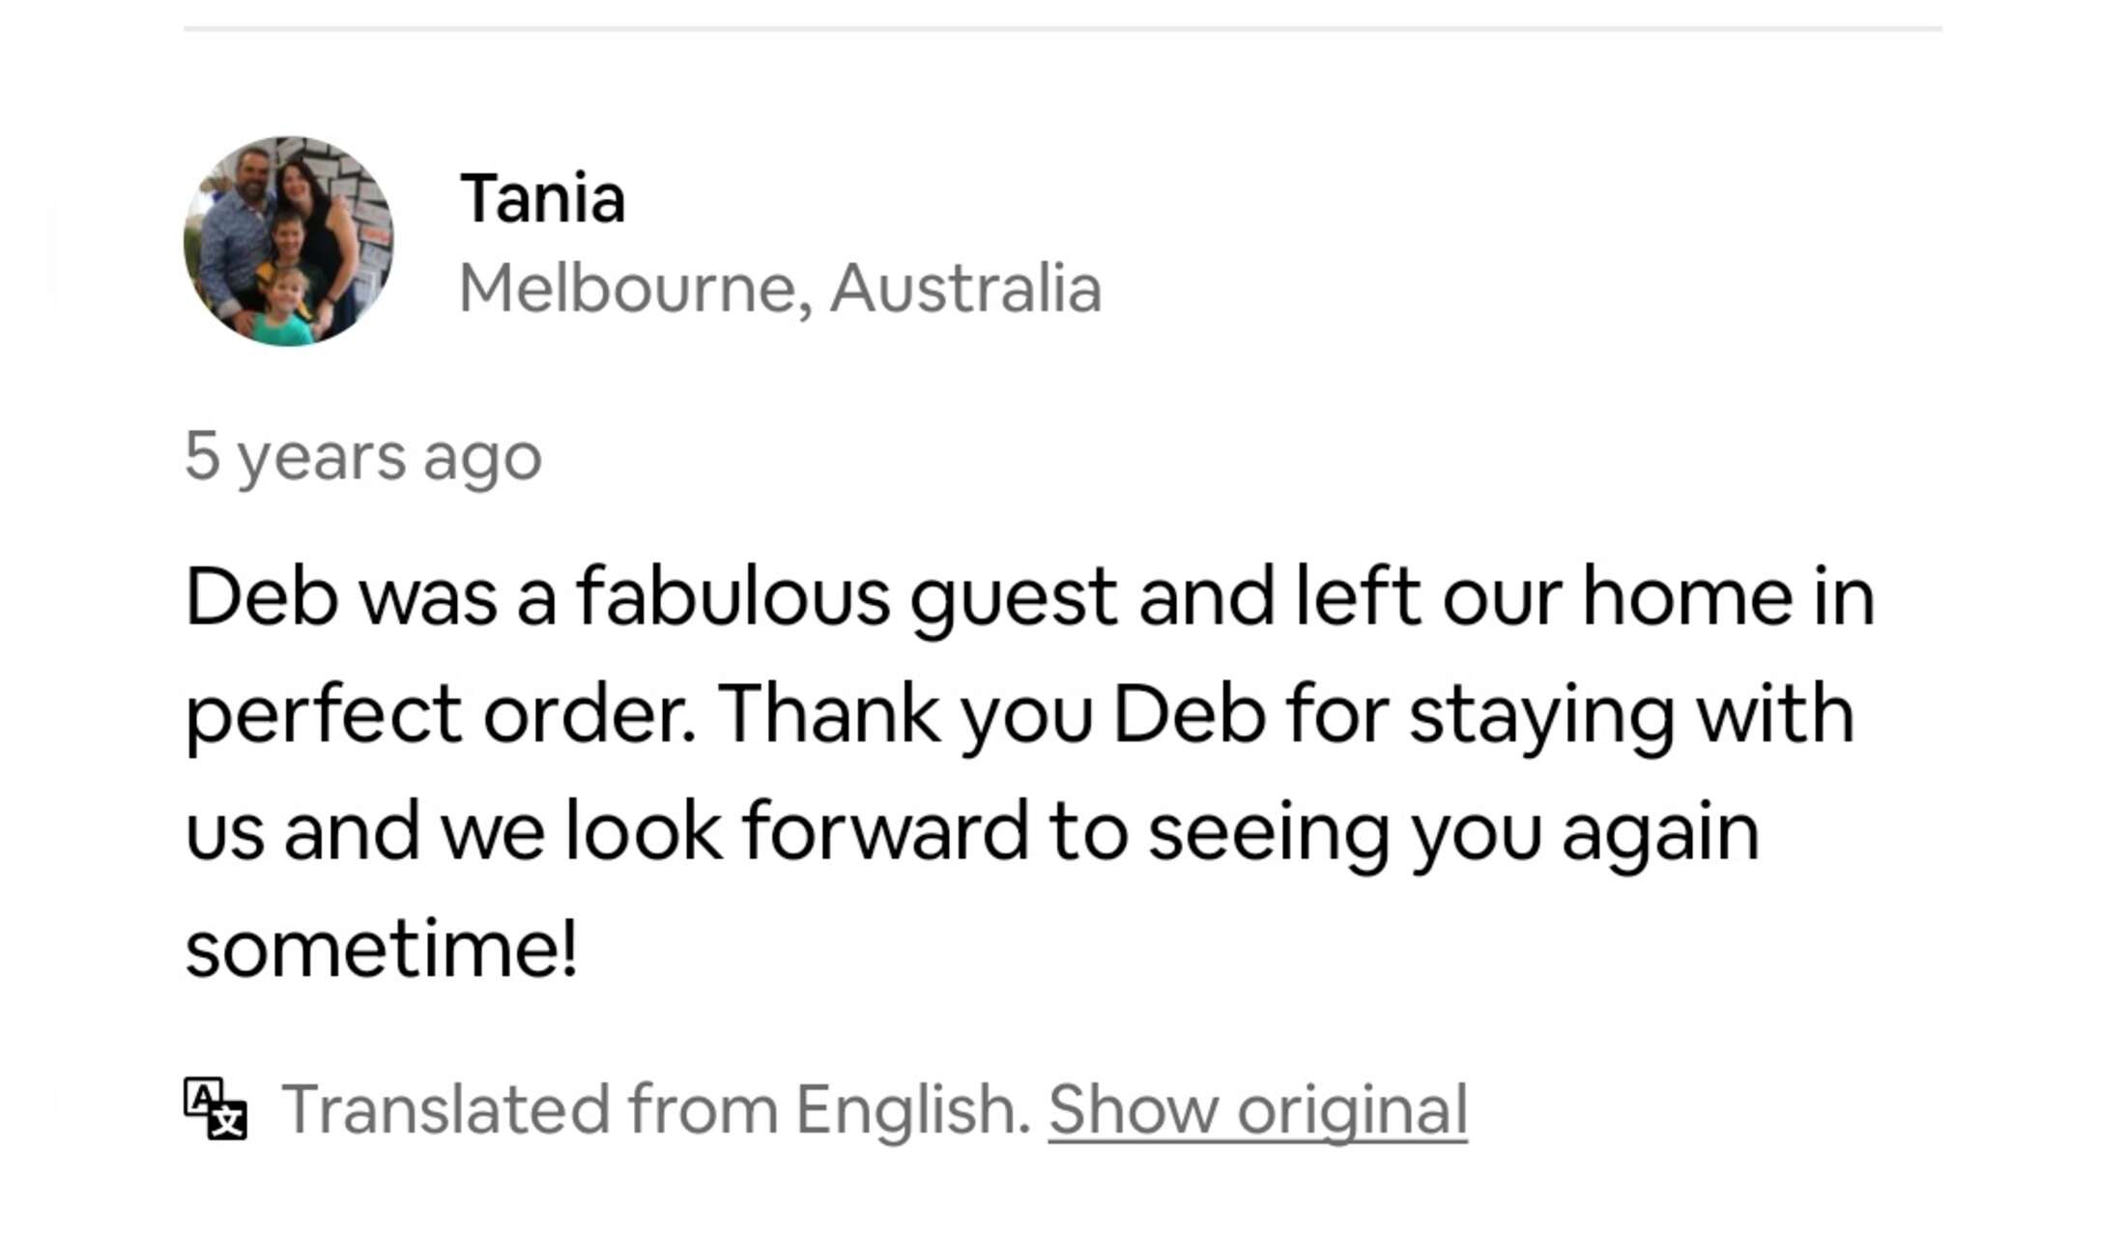Click the translation language icon
Image resolution: width=2126 pixels, height=1237 pixels.
(215, 1108)
